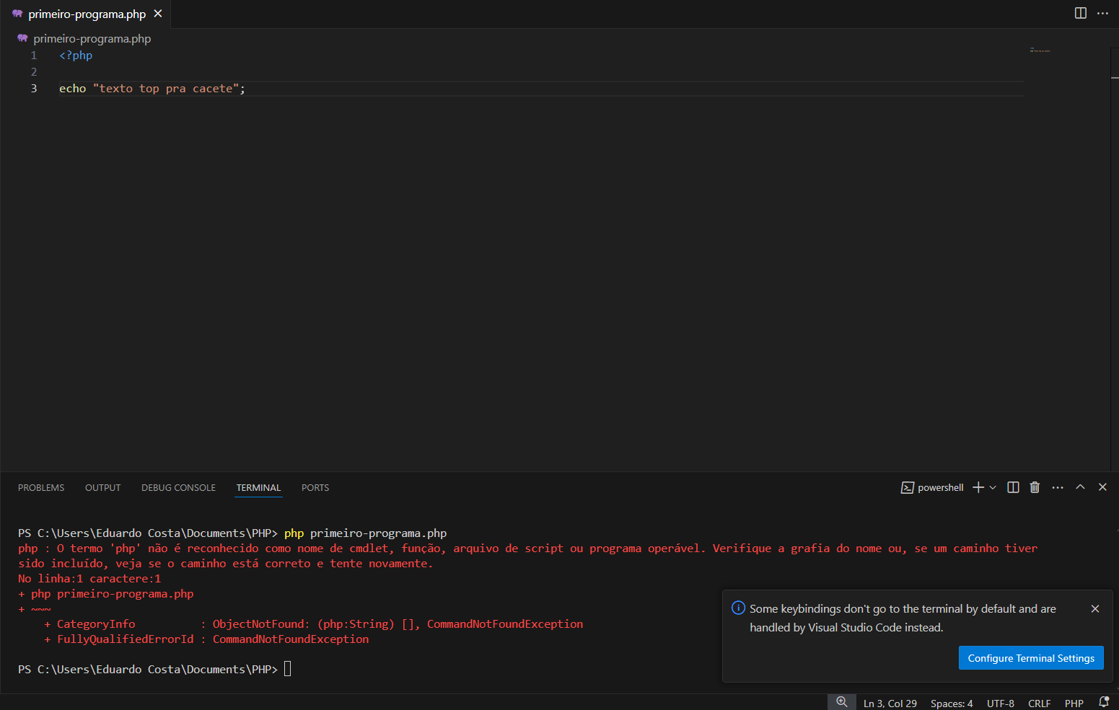Split the editor to the right
Screen dimensions: 1119x710
1080,13
